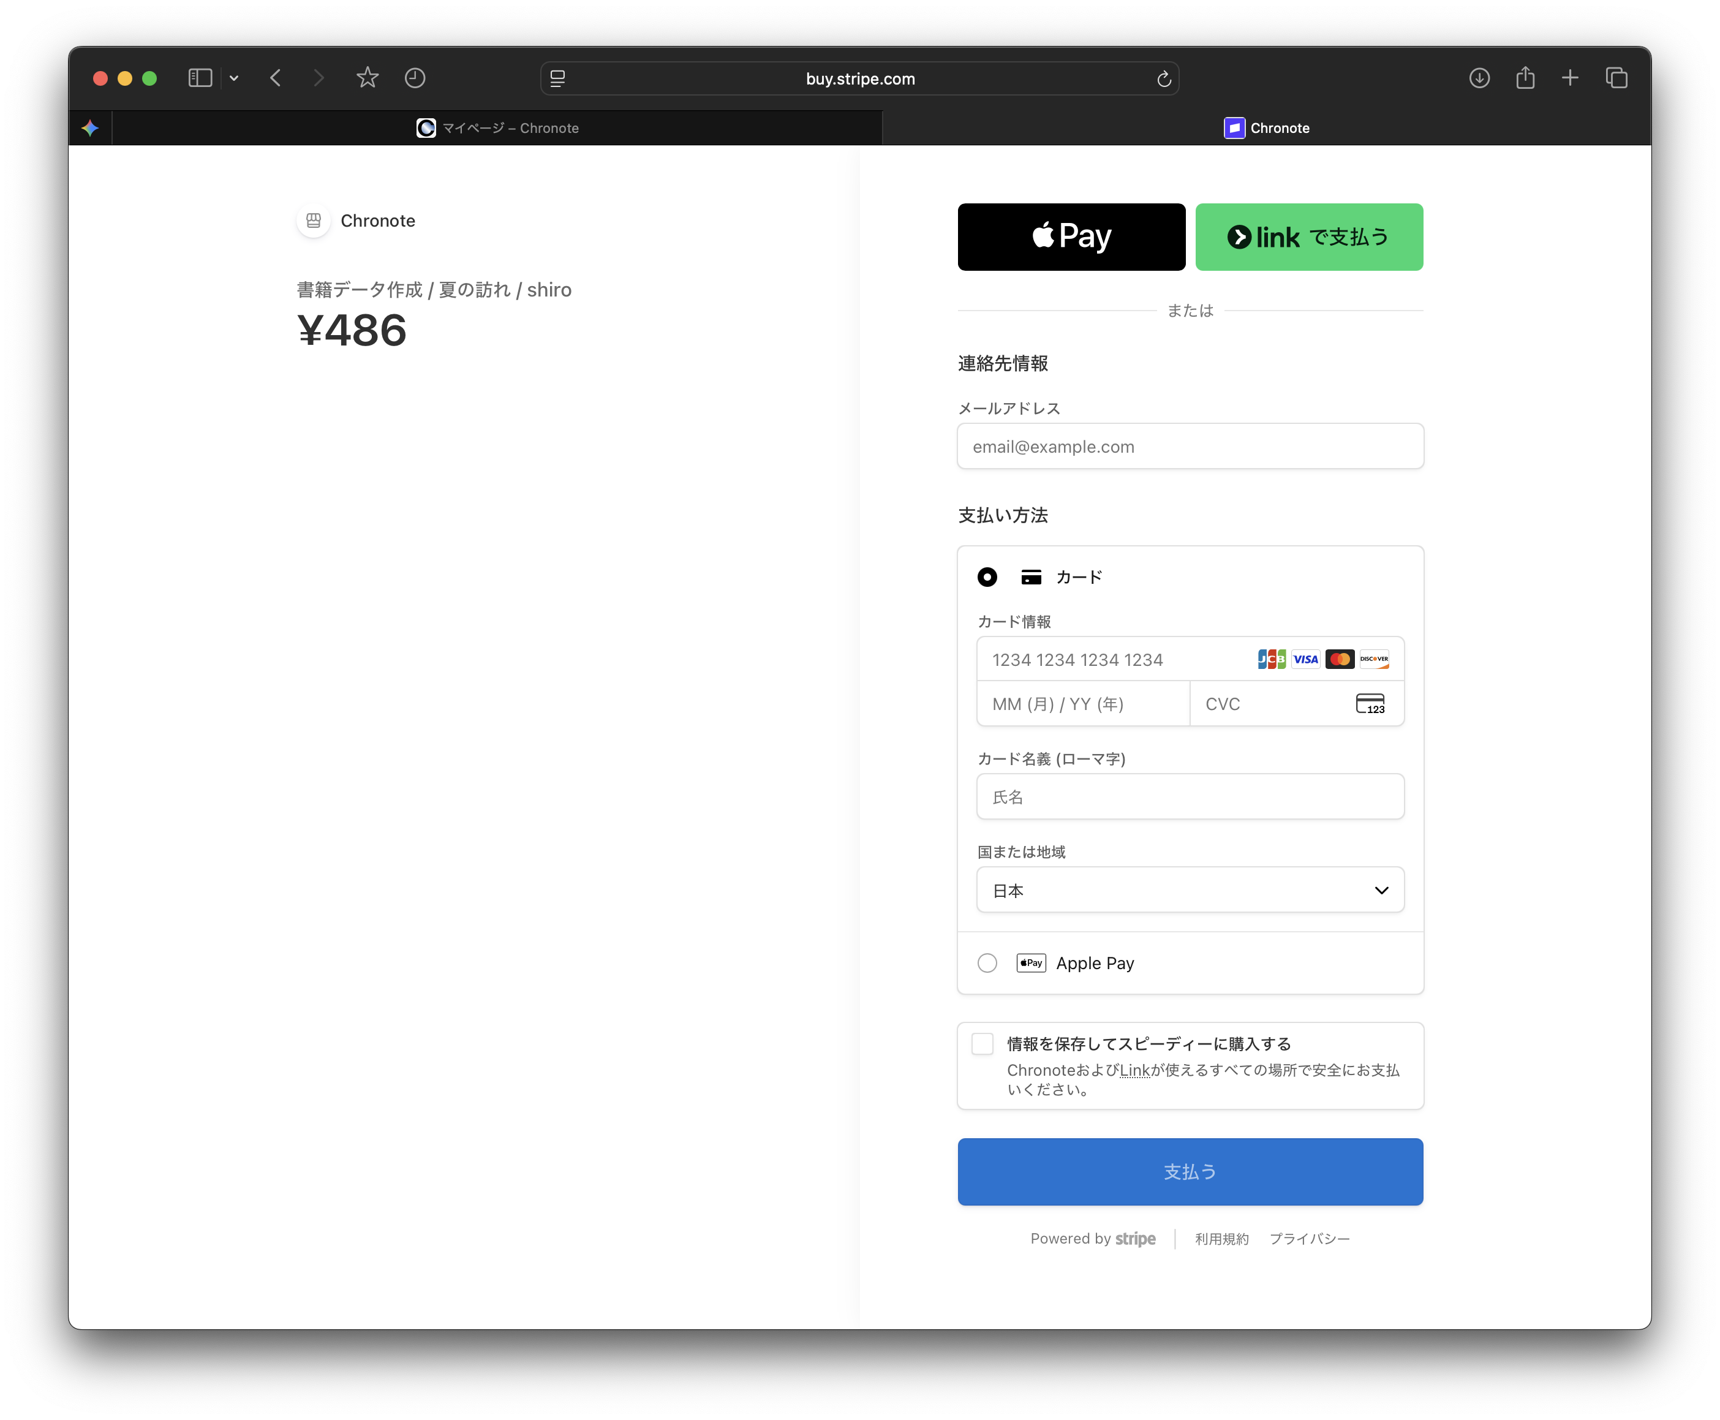Click the メールアドレス email input field

[x=1190, y=447]
